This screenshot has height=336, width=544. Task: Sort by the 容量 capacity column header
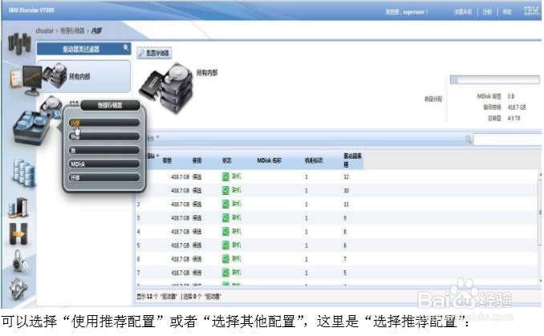tap(167, 160)
